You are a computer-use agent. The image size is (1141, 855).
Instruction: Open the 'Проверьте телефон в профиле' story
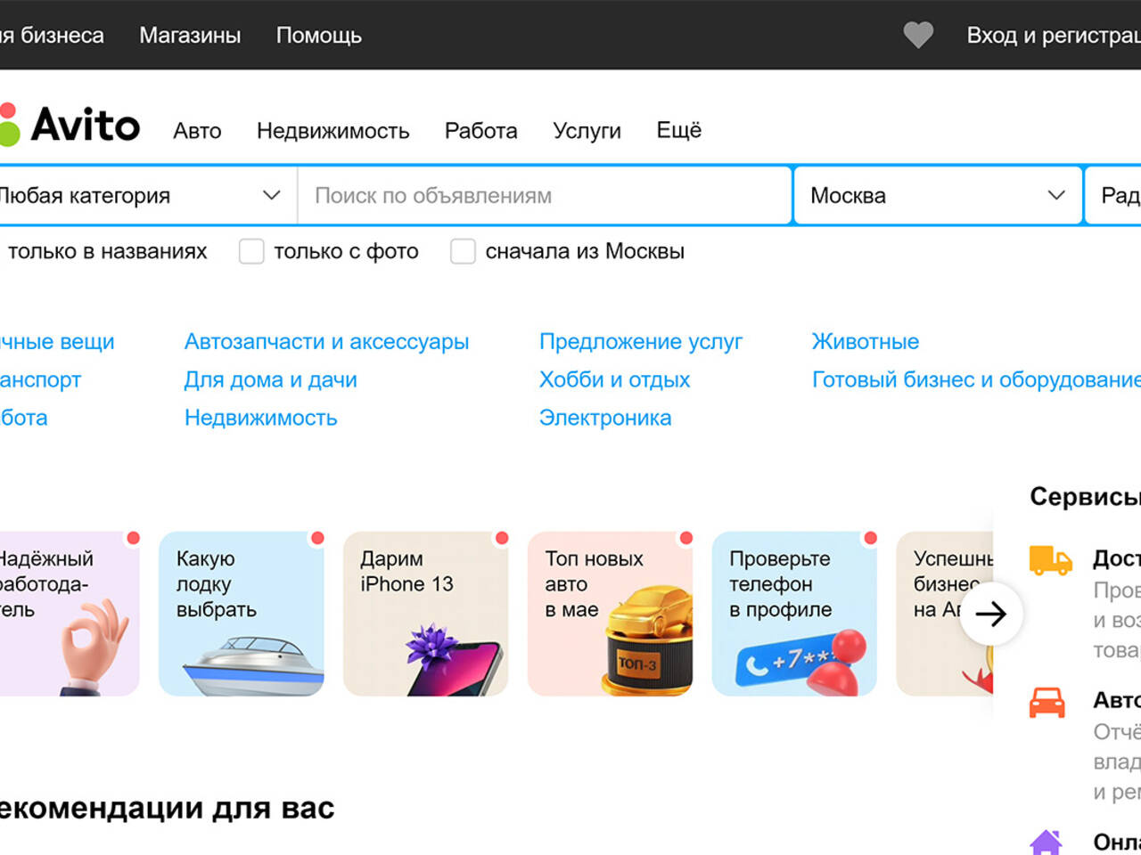tap(794, 614)
